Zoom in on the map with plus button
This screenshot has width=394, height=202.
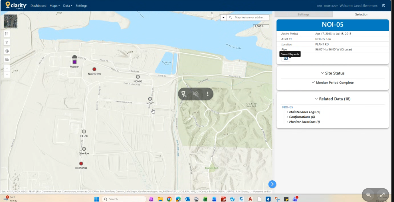pyautogui.click(x=7, y=68)
